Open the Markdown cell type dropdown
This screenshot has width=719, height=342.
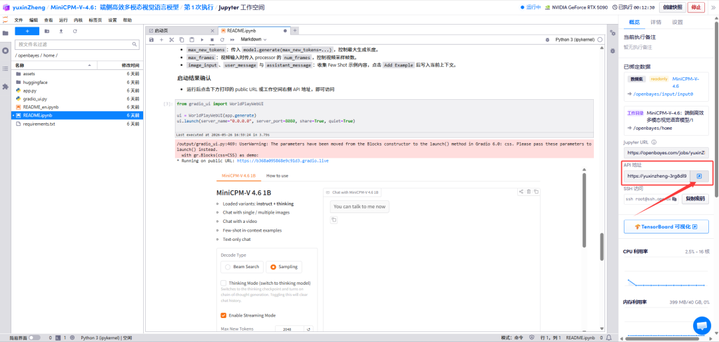pyautogui.click(x=254, y=39)
